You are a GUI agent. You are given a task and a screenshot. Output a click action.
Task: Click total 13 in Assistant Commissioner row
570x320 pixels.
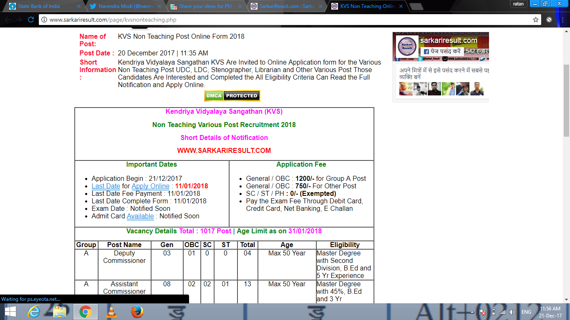coord(247,284)
